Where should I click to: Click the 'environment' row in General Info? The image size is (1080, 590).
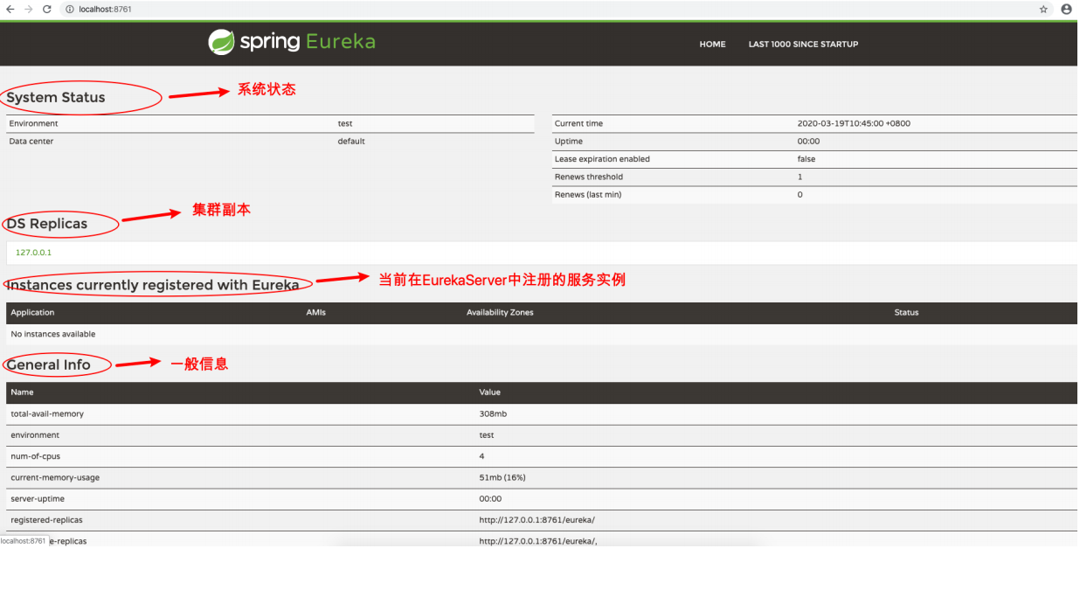[x=542, y=435]
